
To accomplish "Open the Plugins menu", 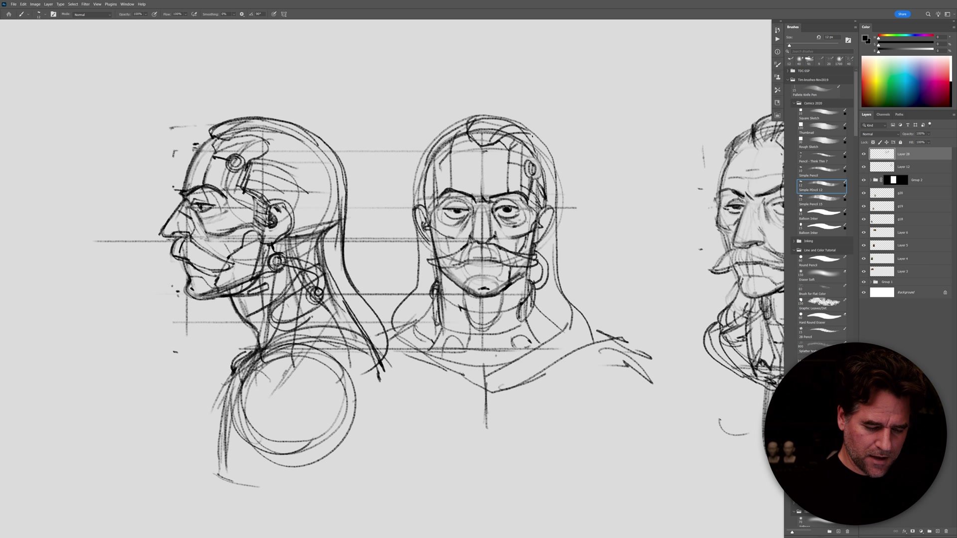I will point(111,4).
